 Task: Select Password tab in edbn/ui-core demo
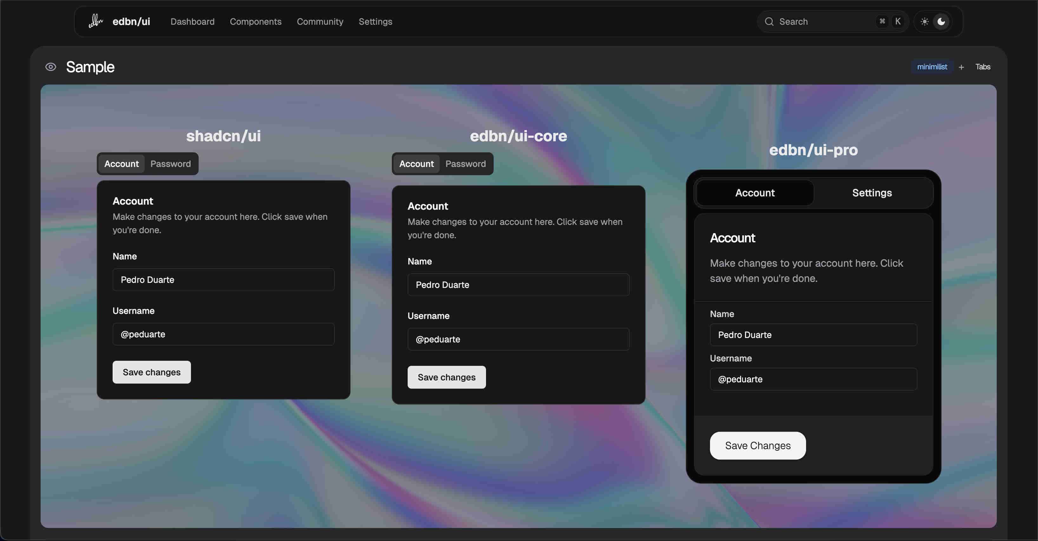pos(465,164)
